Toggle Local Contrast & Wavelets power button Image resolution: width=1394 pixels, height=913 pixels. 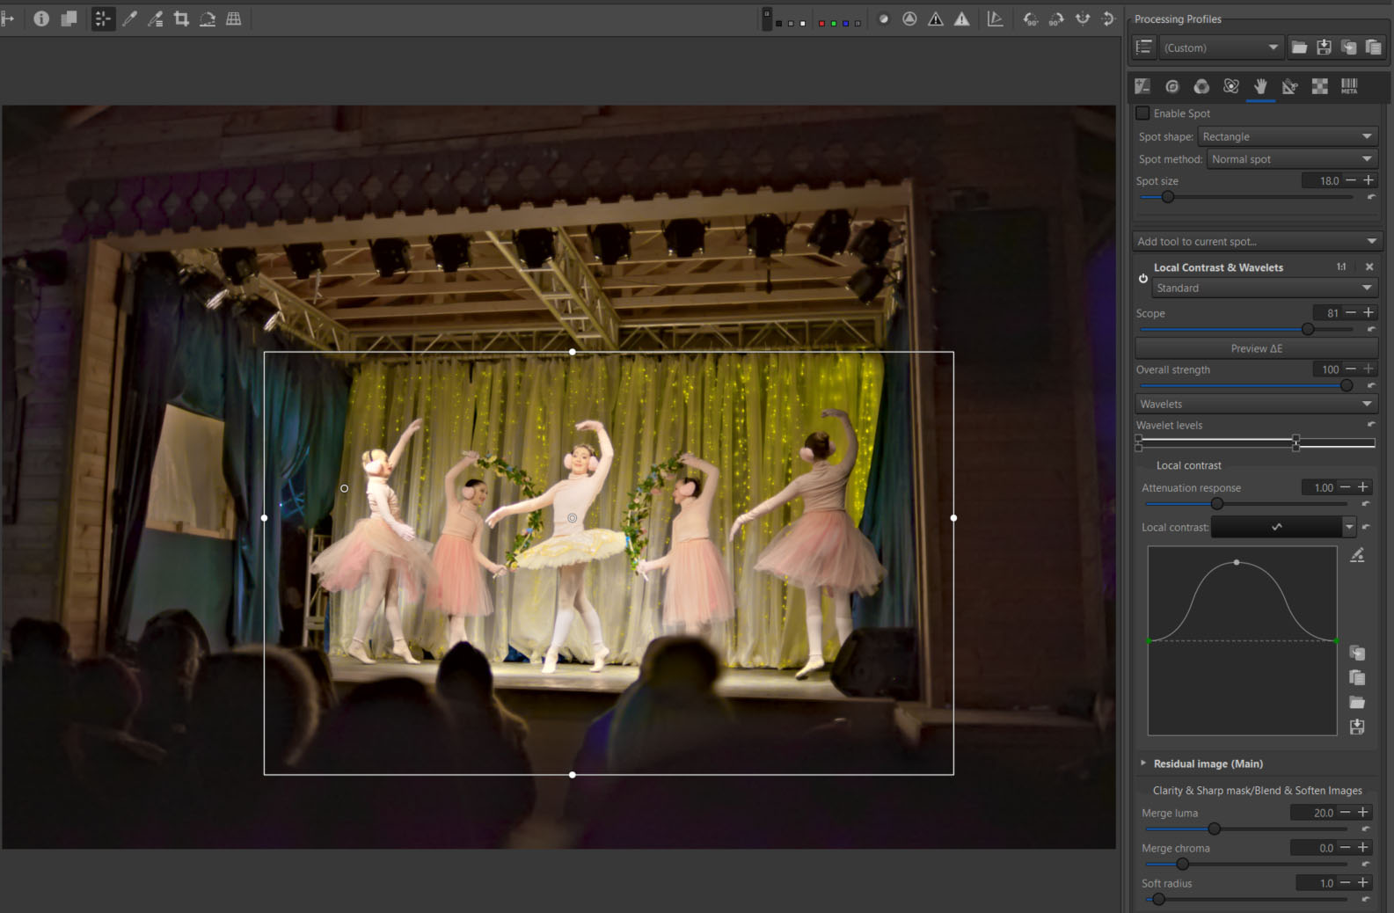point(1143,278)
